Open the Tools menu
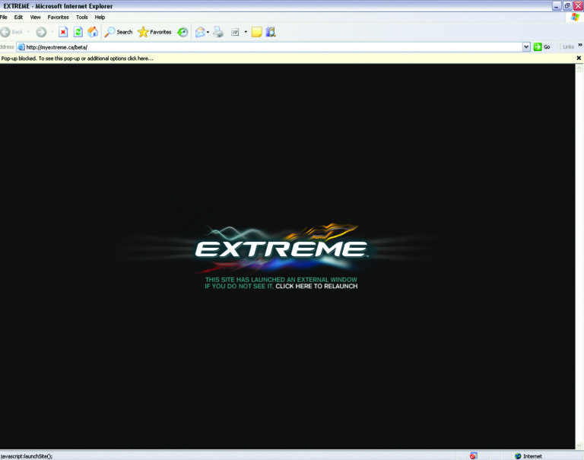Viewport: 584px width, 460px height. click(82, 17)
